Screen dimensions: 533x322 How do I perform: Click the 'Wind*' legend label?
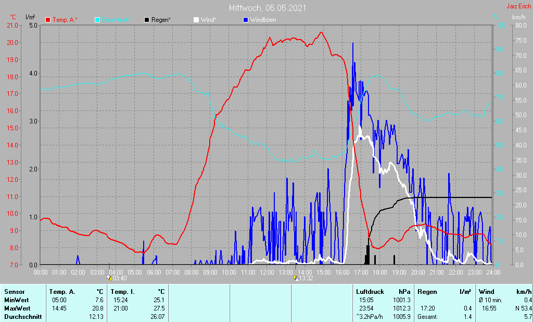click(208, 20)
